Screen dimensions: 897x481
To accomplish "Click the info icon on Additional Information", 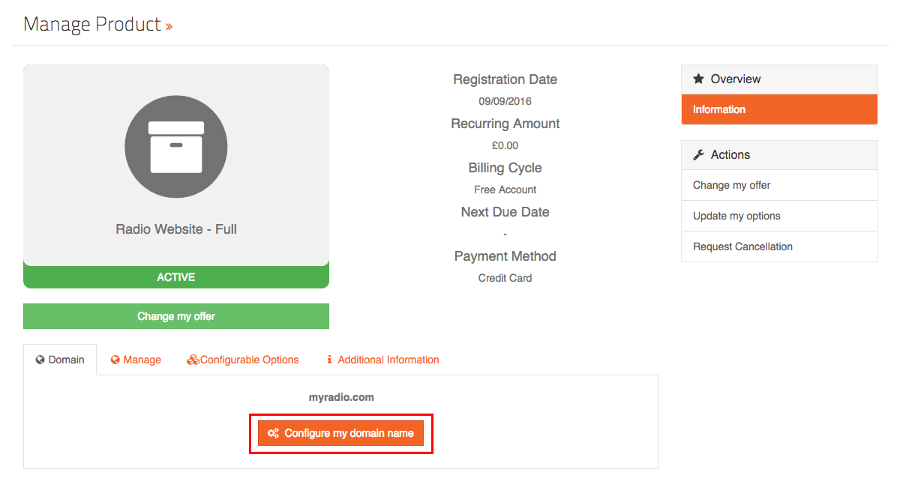I will (x=329, y=360).
